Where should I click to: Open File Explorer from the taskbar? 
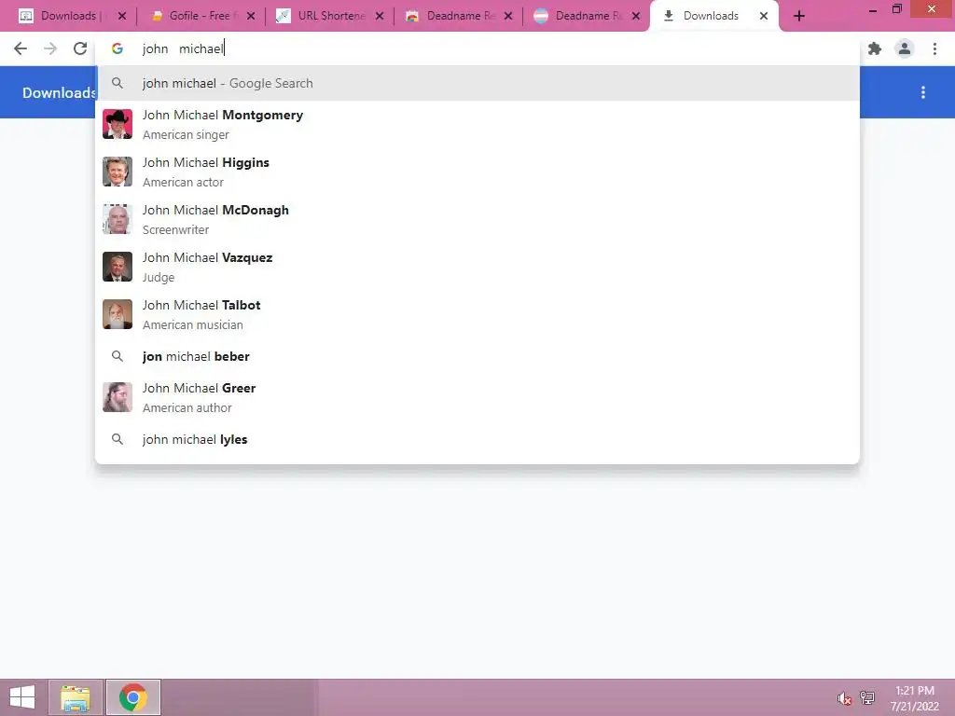(x=76, y=697)
